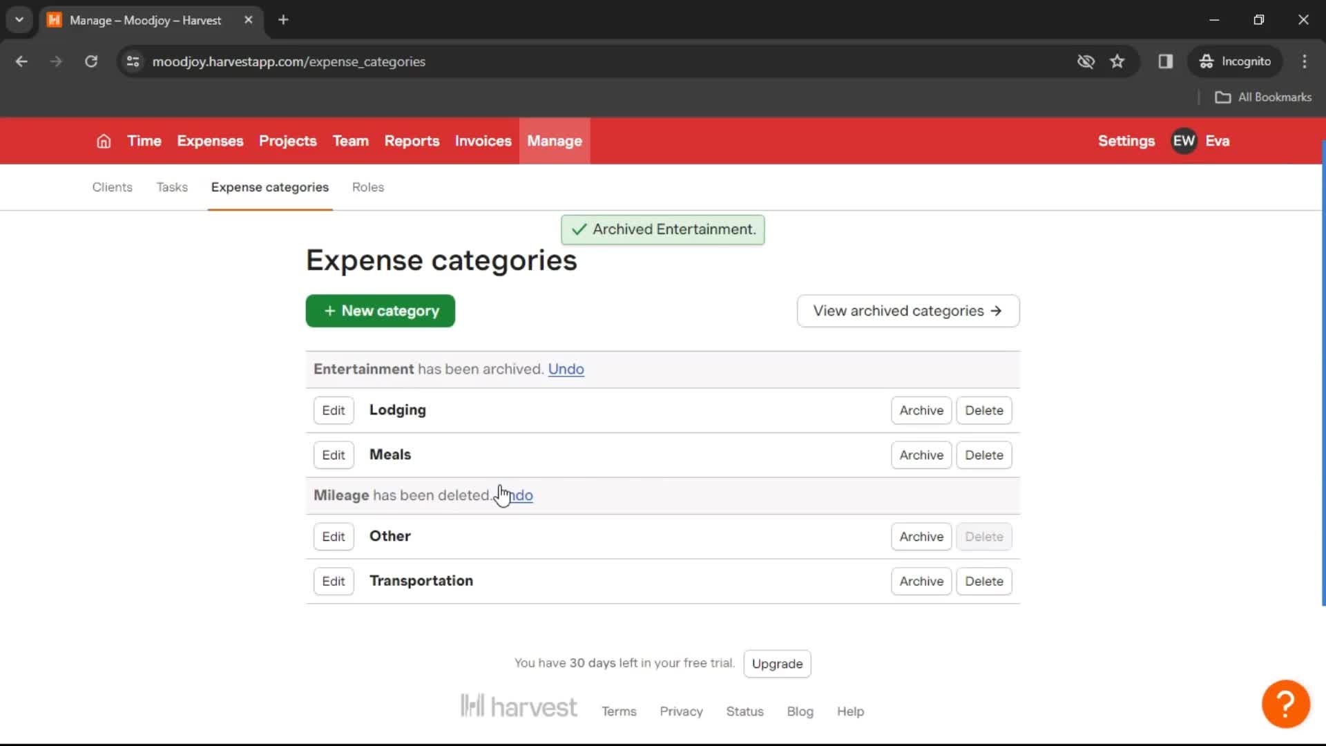
Task: Expand the Time navigation menu
Action: (x=143, y=140)
